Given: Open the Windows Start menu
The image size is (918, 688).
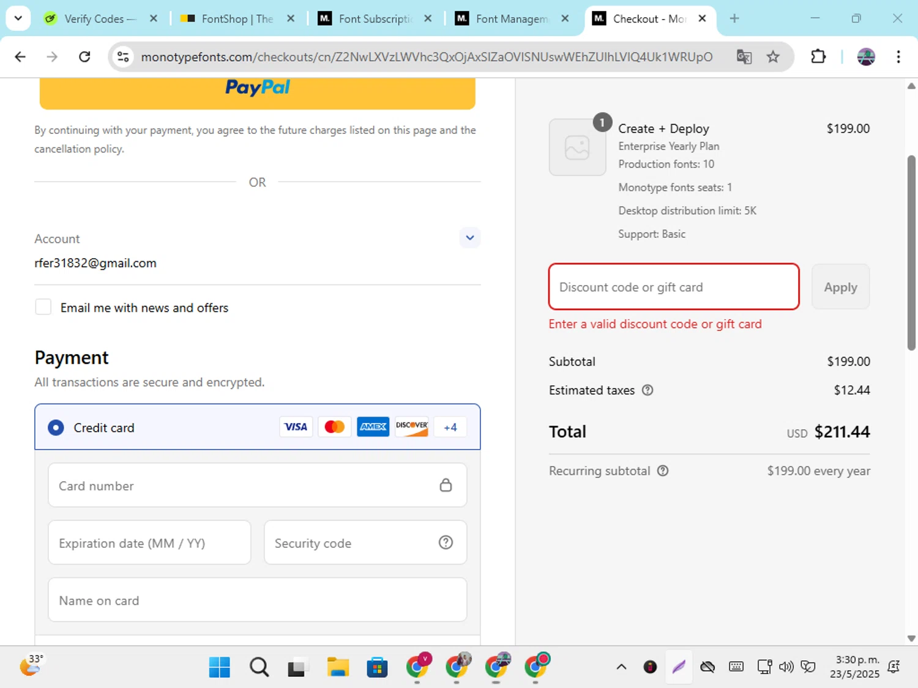Looking at the screenshot, I should tap(219, 667).
